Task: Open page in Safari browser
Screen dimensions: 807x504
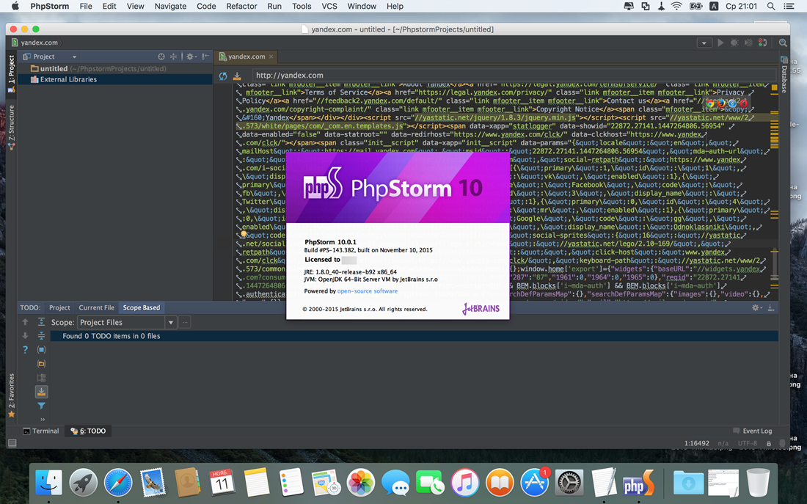Action: pyautogui.click(x=732, y=103)
